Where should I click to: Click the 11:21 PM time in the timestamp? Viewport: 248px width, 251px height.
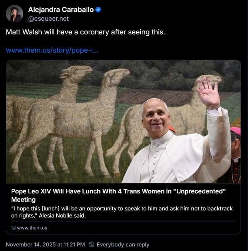(x=74, y=245)
